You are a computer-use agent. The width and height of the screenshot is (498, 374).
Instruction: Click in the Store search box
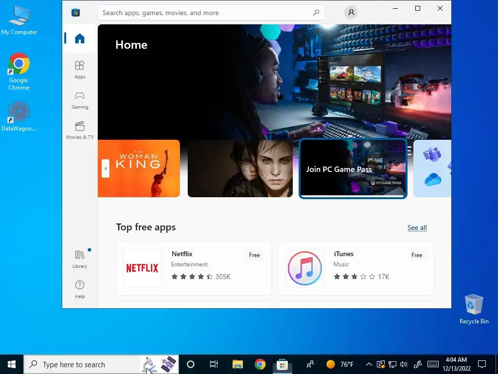pyautogui.click(x=211, y=13)
